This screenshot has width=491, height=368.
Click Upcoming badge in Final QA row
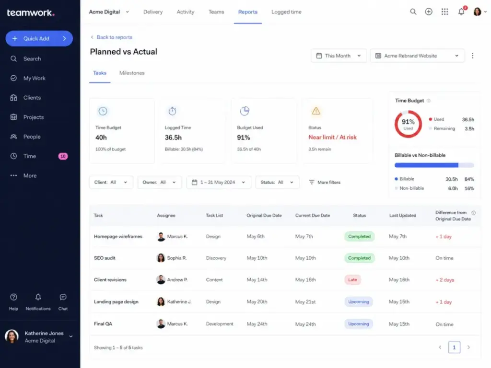pos(359,324)
